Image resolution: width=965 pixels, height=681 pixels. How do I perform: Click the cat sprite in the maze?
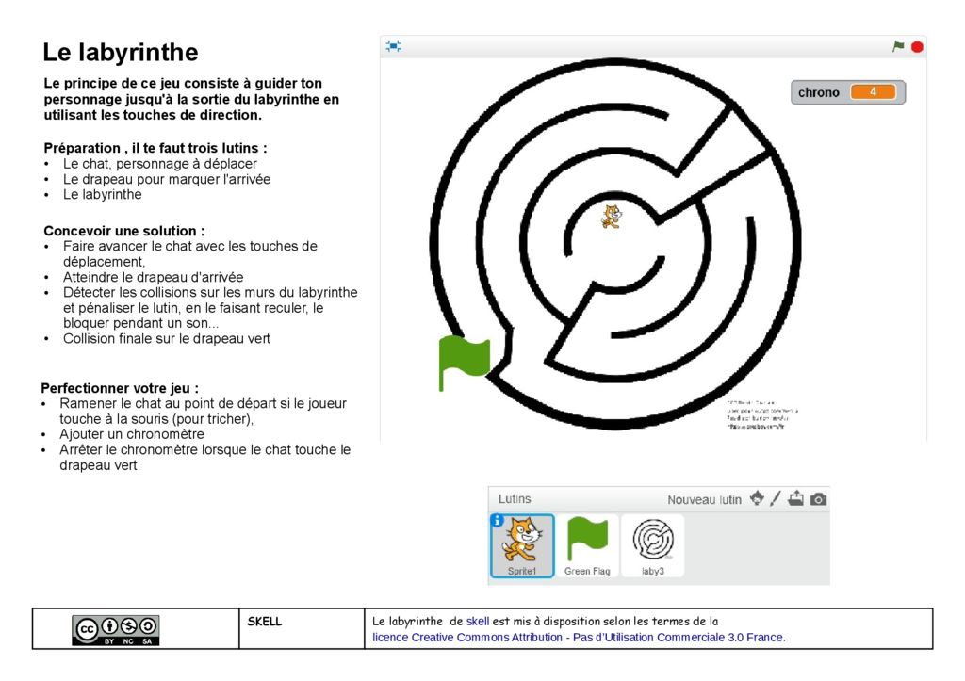(612, 216)
